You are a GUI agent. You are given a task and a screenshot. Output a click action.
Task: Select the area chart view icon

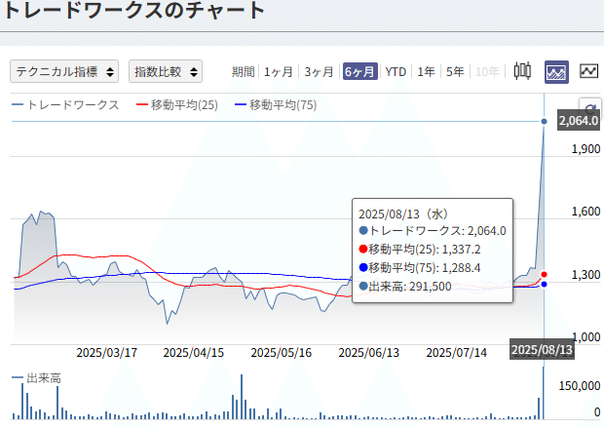point(556,72)
